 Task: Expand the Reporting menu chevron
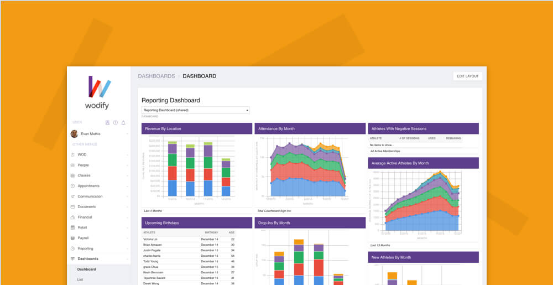tap(127, 248)
